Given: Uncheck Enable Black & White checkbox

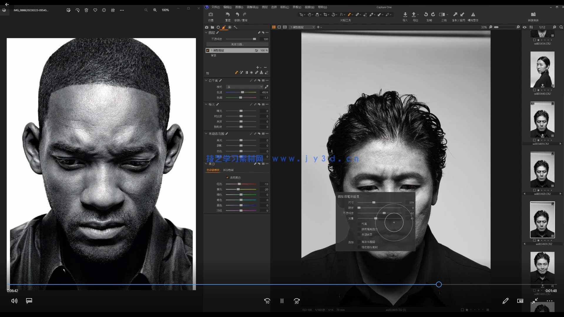Looking at the screenshot, I should click(x=227, y=178).
